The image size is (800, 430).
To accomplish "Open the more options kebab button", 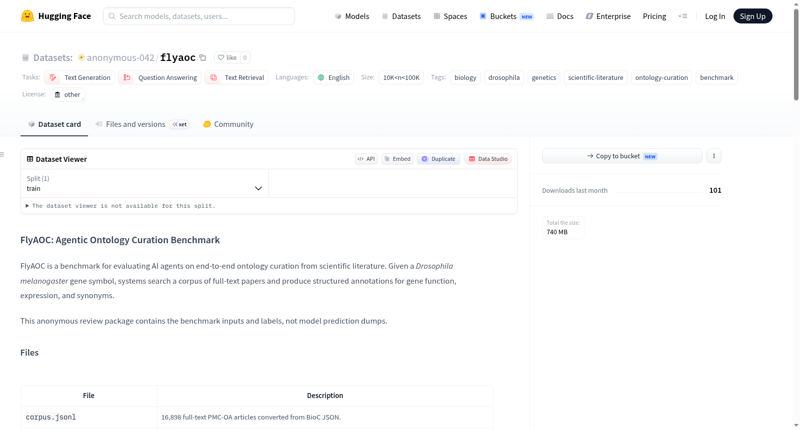I will [713, 156].
